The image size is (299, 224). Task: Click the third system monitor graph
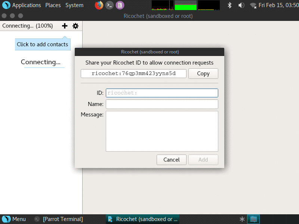209,5
